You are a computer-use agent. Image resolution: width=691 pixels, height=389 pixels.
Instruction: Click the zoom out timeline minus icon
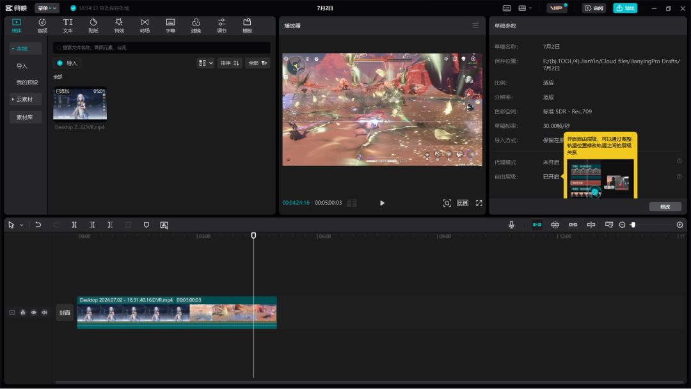(x=622, y=225)
